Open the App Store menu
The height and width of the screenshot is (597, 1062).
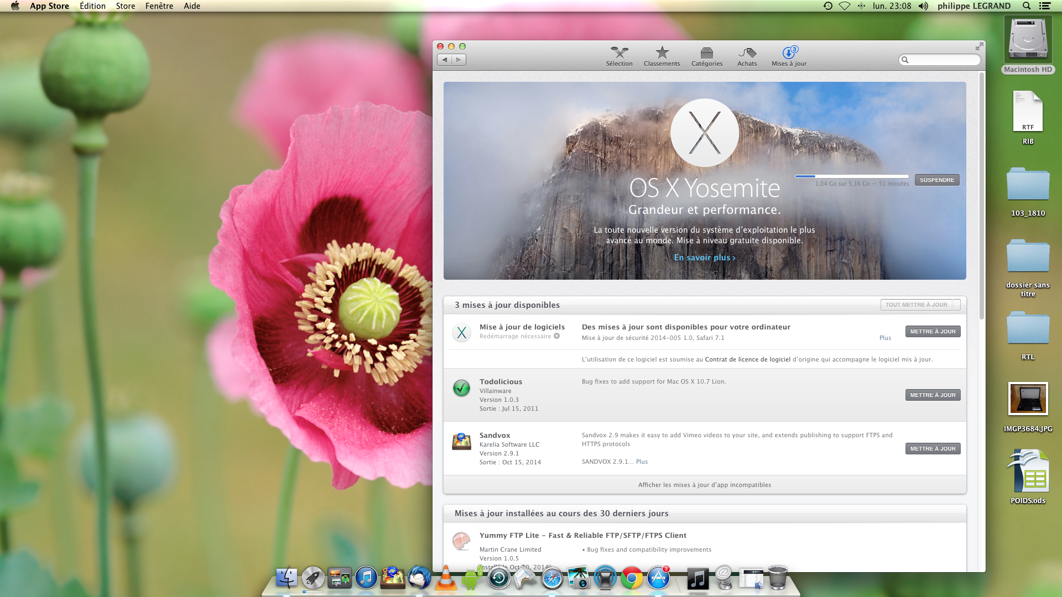(x=49, y=6)
